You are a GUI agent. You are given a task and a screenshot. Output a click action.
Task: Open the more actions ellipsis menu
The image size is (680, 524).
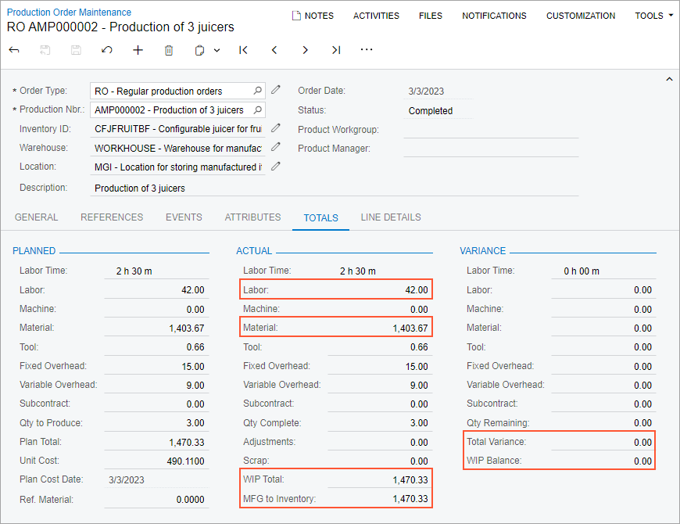click(x=367, y=49)
